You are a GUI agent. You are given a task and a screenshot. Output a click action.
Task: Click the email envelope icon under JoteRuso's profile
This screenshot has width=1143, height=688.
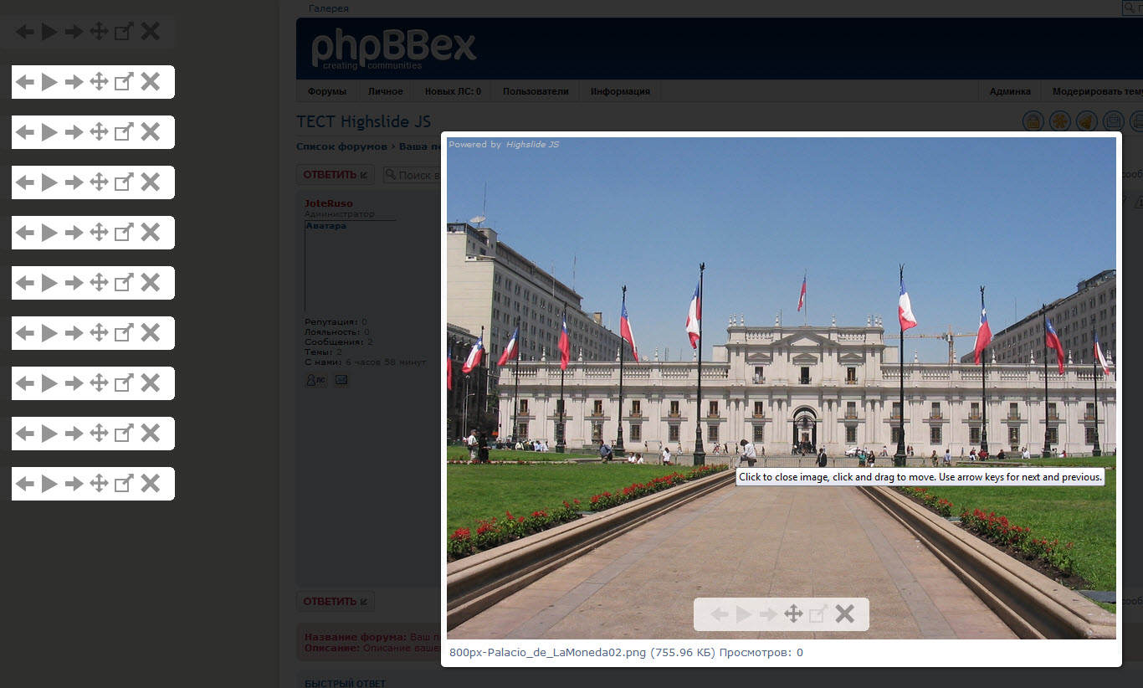pos(341,380)
